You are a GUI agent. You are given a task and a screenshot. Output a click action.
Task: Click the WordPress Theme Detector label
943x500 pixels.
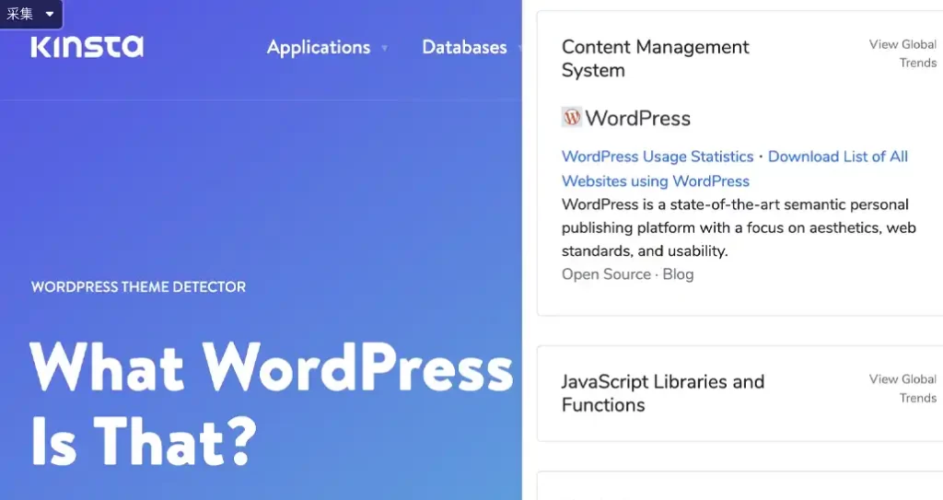pyautogui.click(x=138, y=287)
